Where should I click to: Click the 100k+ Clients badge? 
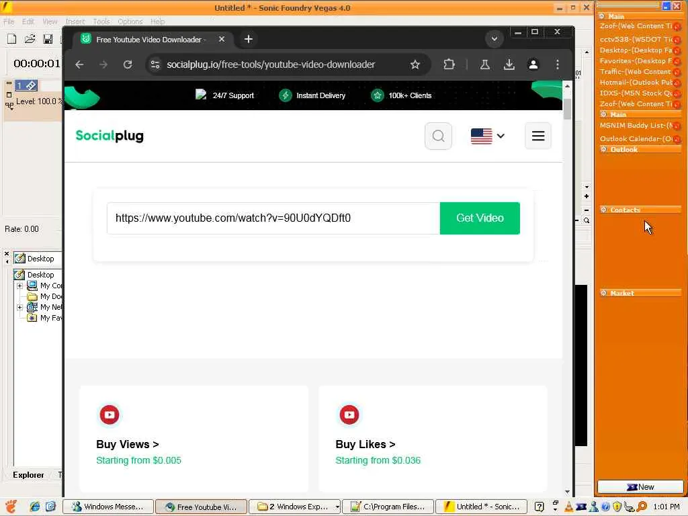(x=401, y=95)
